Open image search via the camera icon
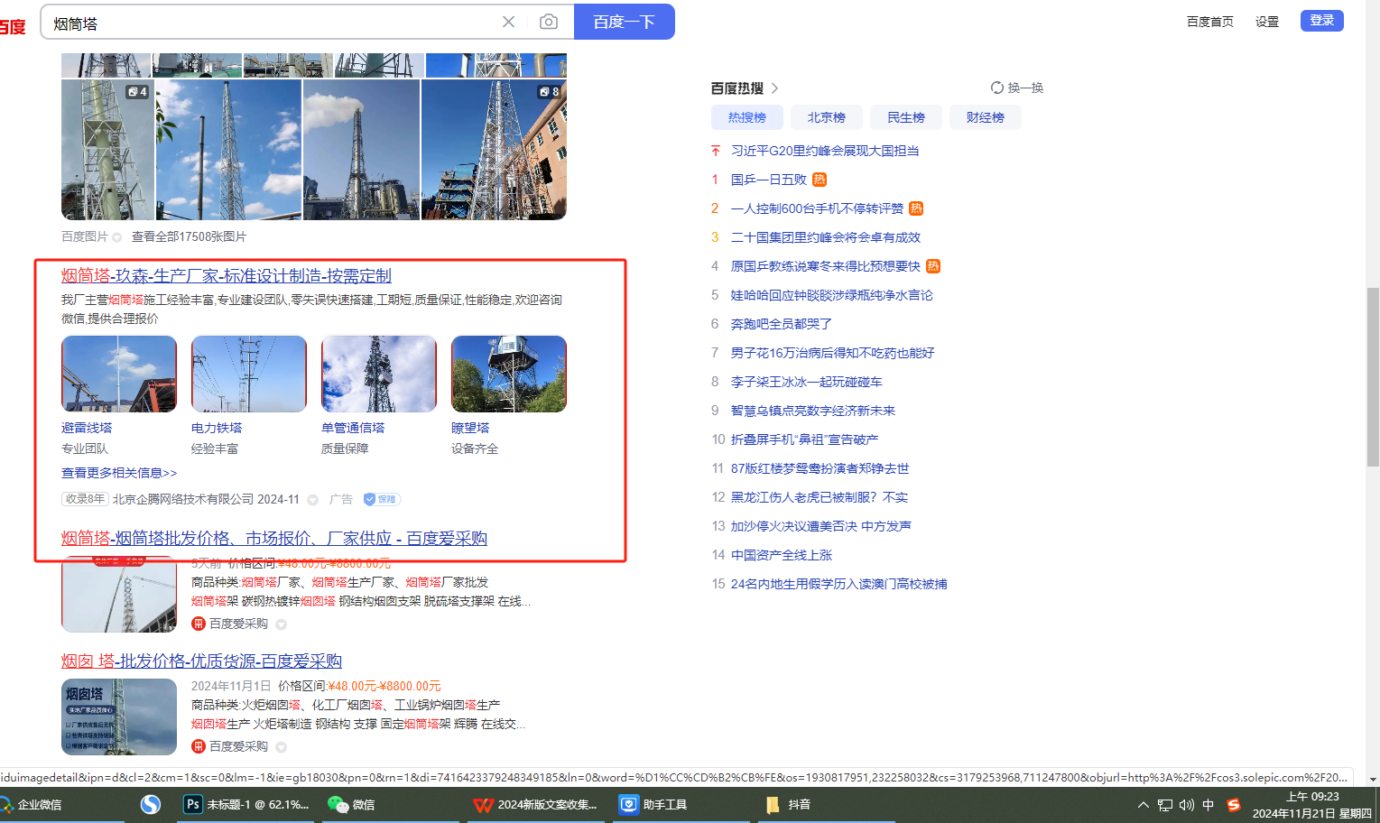This screenshot has height=823, width=1380. pyautogui.click(x=549, y=22)
